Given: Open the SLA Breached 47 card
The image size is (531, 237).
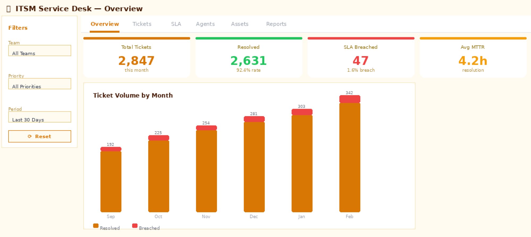Looking at the screenshot, I should 361,58.
